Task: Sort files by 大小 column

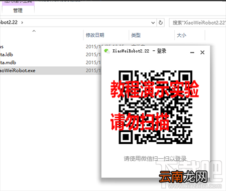Action: click(x=181, y=35)
